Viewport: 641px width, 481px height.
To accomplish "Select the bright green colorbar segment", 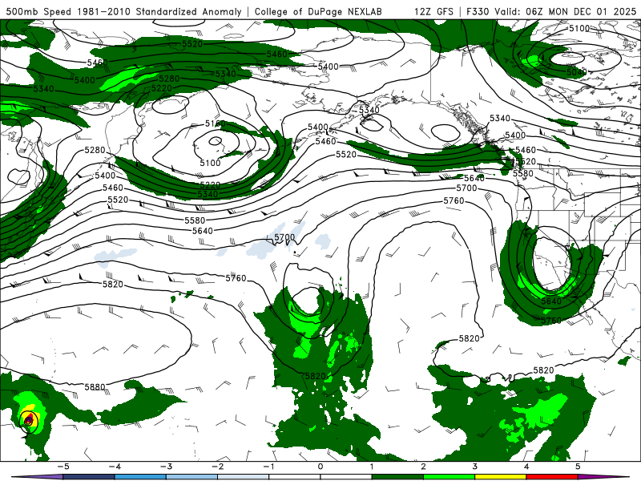I will [x=449, y=477].
